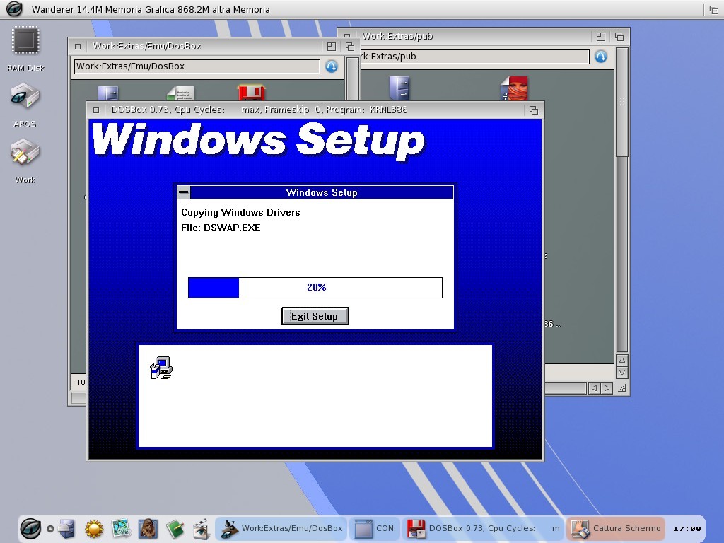
Task: Click the depth gadget of DosBox folder window
Action: [350, 46]
